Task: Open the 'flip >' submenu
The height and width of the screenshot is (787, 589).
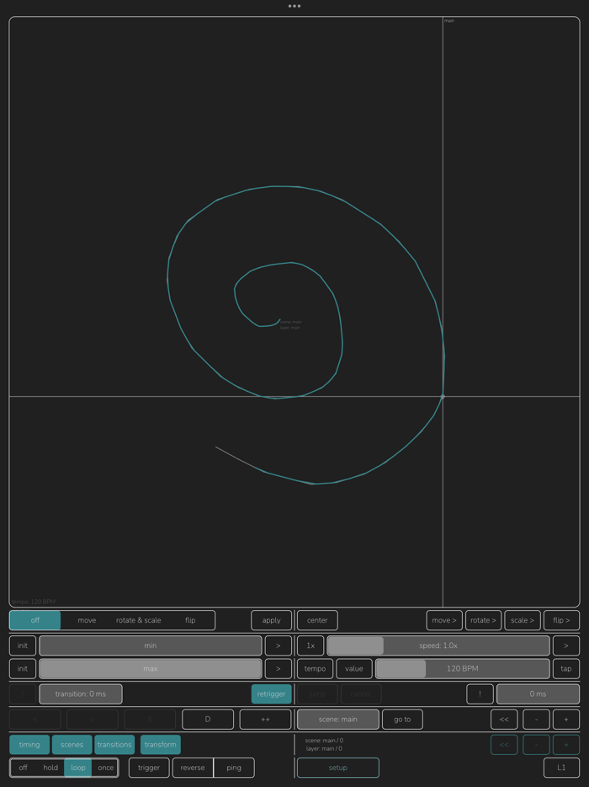Action: (561, 620)
